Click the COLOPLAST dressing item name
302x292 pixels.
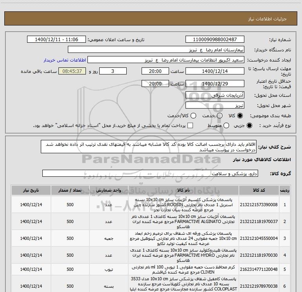[184, 284]
